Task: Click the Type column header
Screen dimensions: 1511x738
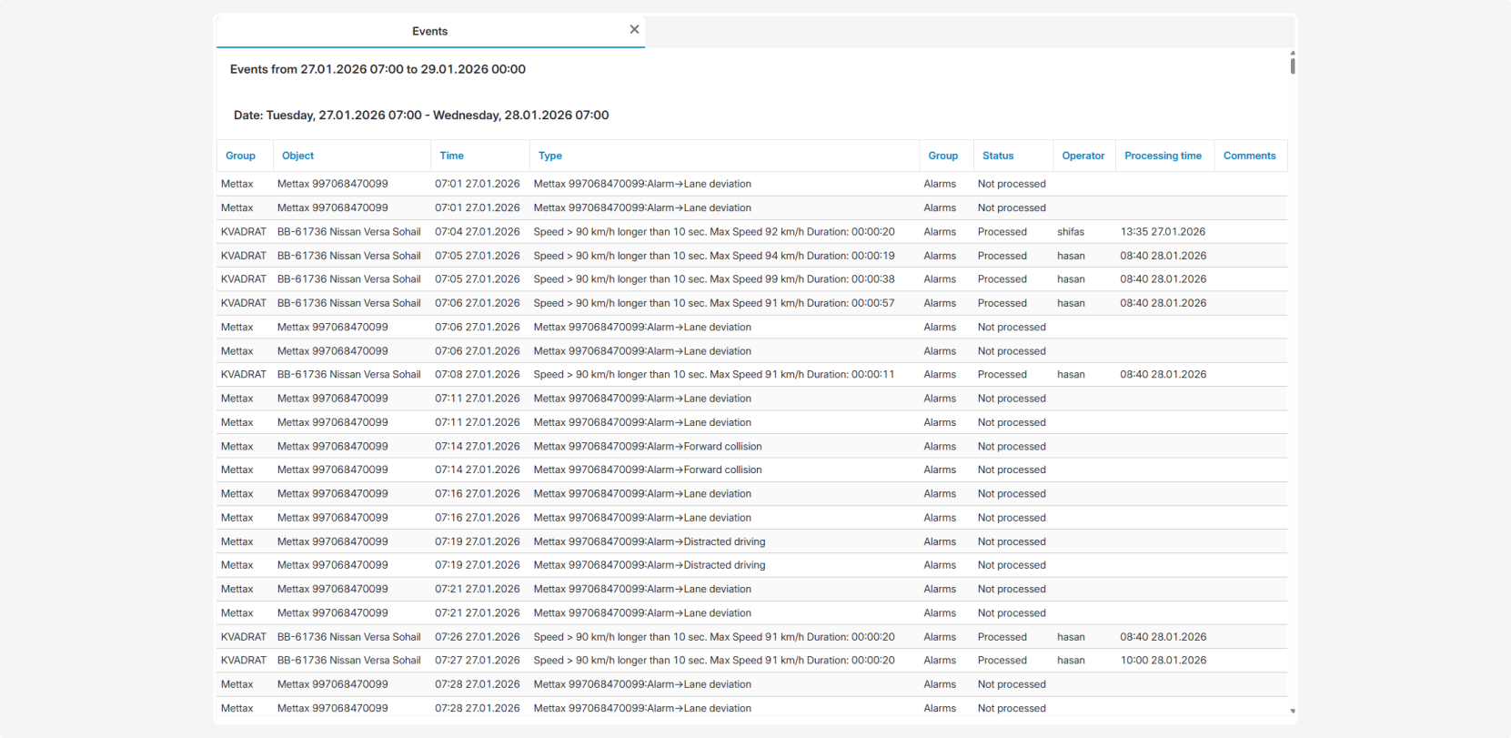Action: [549, 156]
